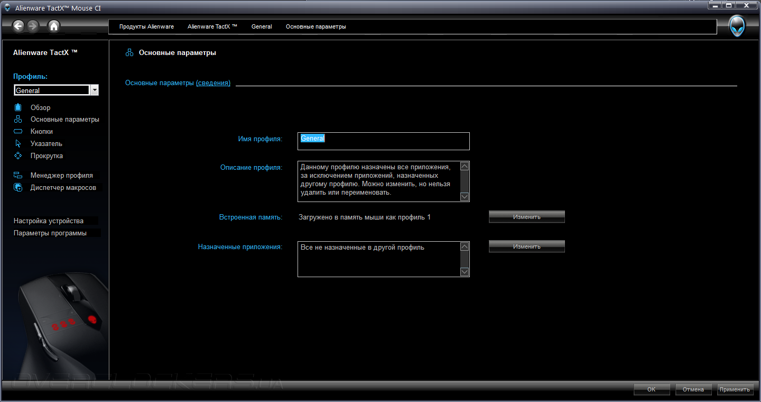Go to Продукты Alienware breadcrumb
This screenshot has height=402, width=761.
[x=146, y=26]
